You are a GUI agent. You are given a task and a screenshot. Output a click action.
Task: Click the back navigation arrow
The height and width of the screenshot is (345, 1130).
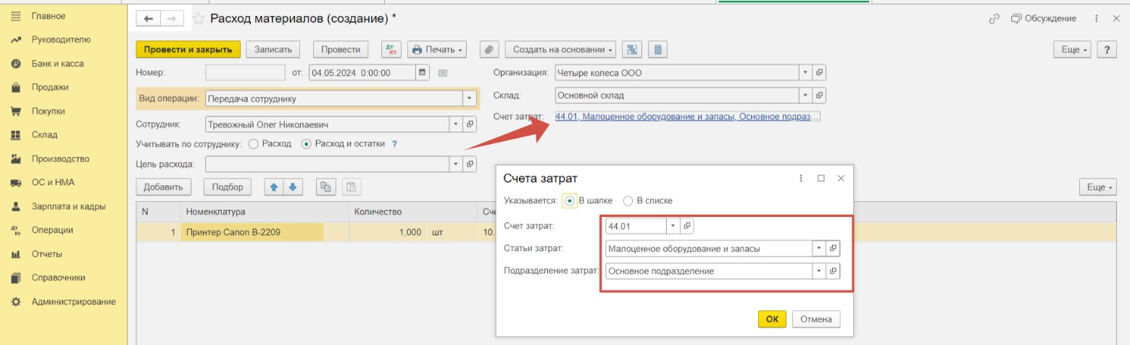pos(150,19)
